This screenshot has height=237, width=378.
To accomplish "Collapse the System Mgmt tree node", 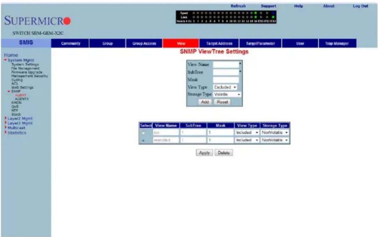I will point(6,60).
